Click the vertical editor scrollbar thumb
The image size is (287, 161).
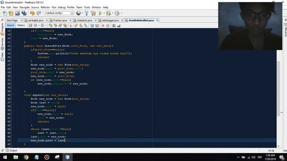(278, 89)
